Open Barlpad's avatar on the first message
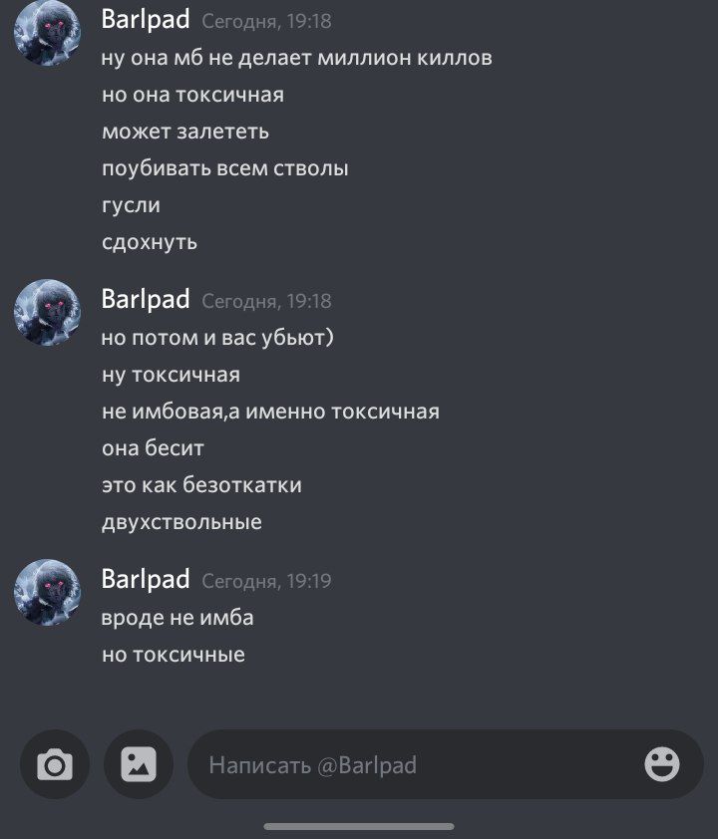The width and height of the screenshot is (718, 839). click(47, 33)
